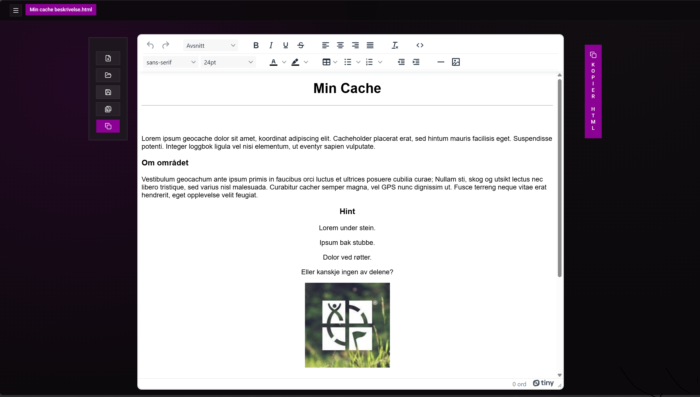Click the Om området heading
This screenshot has width=700, height=397.
(x=165, y=163)
